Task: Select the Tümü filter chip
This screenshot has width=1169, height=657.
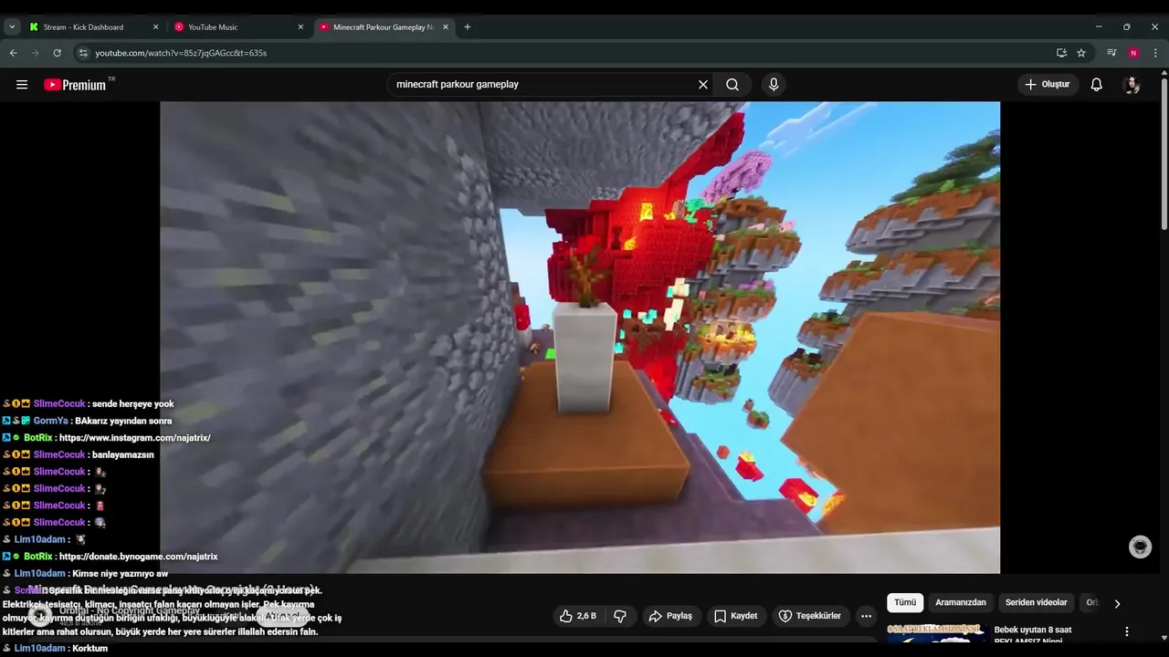Action: 905,602
